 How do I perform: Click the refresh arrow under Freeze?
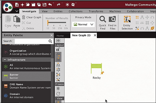click(x=58, y=94)
